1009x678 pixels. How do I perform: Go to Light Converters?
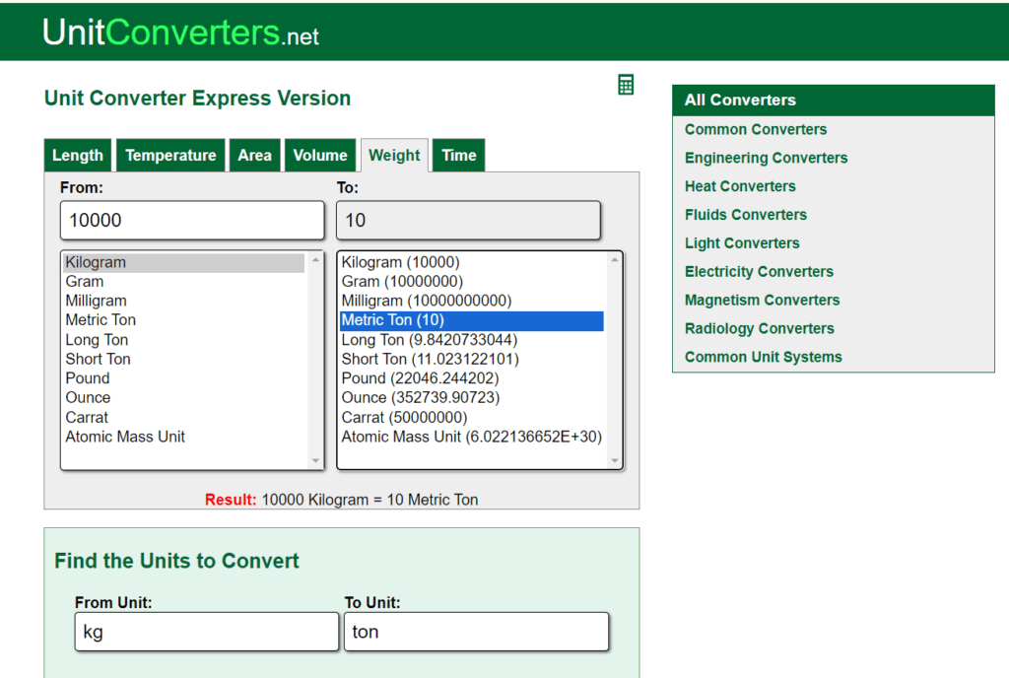click(742, 243)
